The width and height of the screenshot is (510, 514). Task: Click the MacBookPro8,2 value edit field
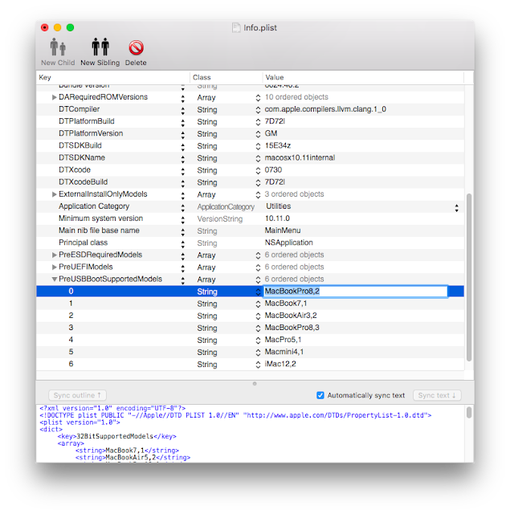pos(355,292)
